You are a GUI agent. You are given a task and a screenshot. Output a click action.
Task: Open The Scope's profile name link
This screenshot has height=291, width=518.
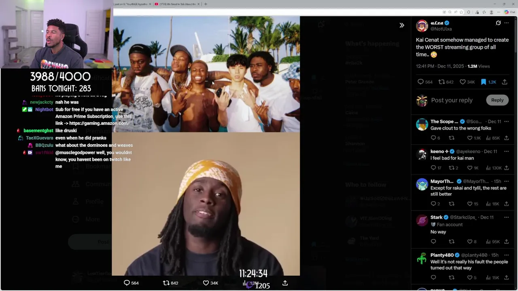click(444, 122)
